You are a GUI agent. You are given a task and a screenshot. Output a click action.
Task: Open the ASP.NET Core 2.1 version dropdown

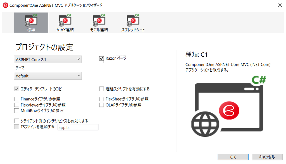[48, 60]
